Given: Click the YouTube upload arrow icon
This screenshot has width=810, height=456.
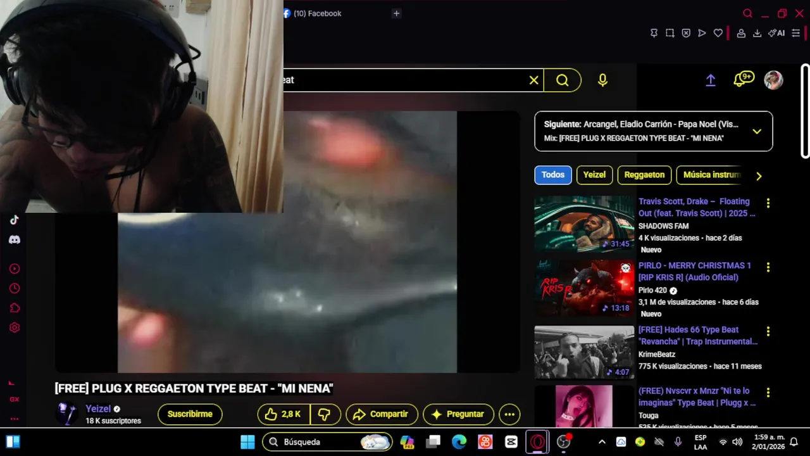Looking at the screenshot, I should 711,80.
